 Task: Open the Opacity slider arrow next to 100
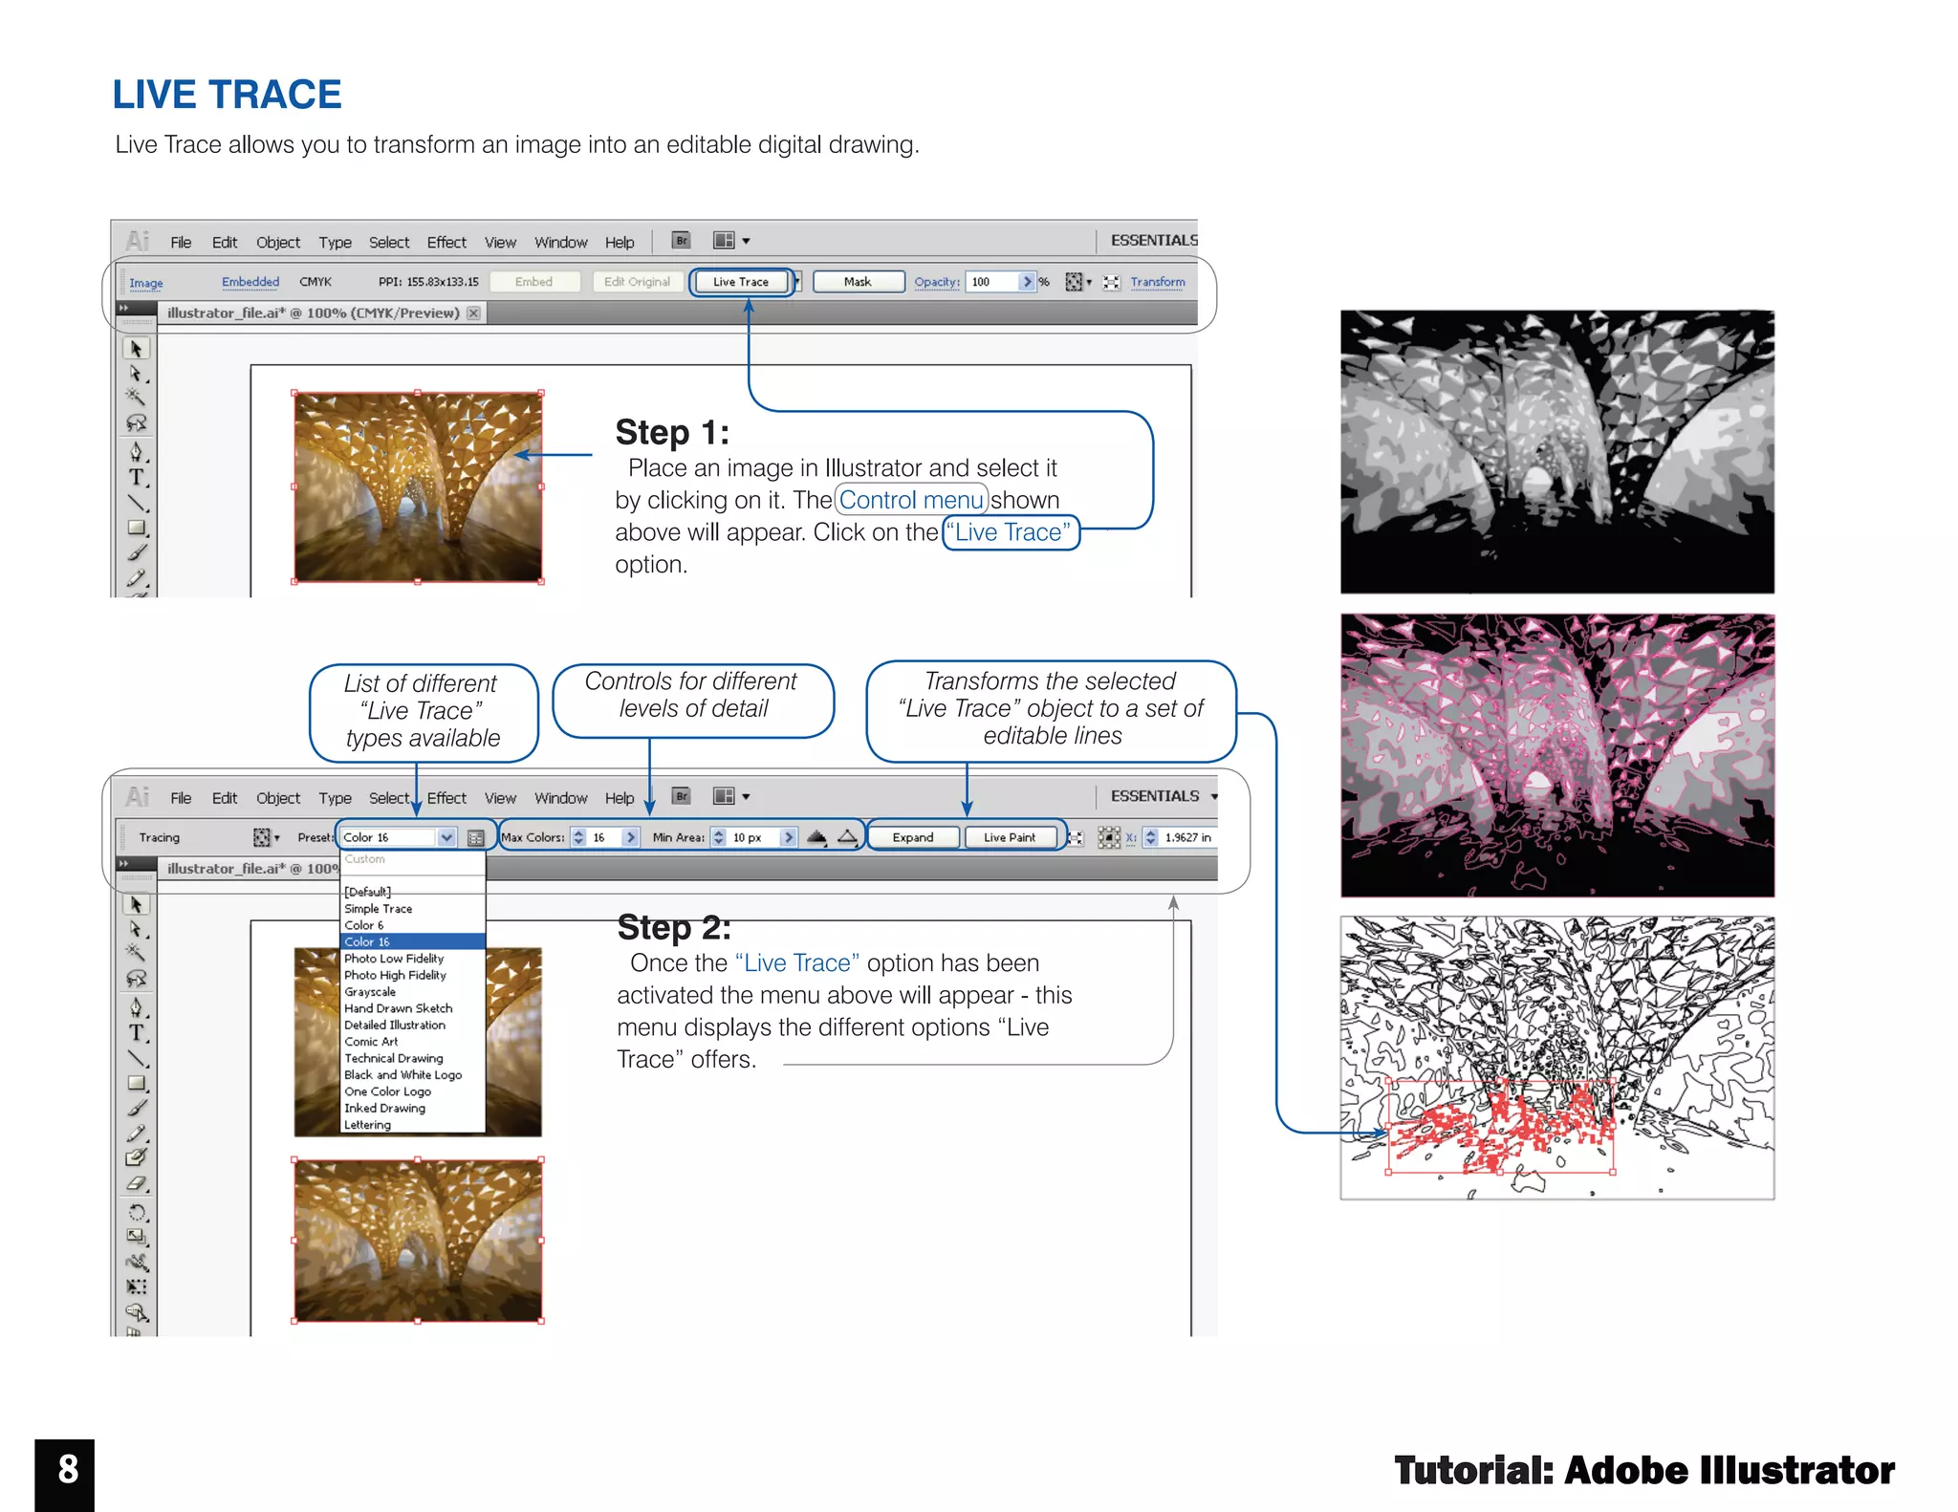(x=1028, y=282)
